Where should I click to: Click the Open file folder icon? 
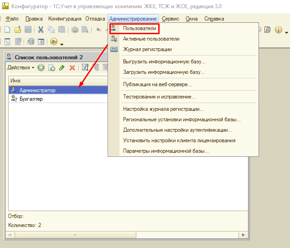point(18,30)
